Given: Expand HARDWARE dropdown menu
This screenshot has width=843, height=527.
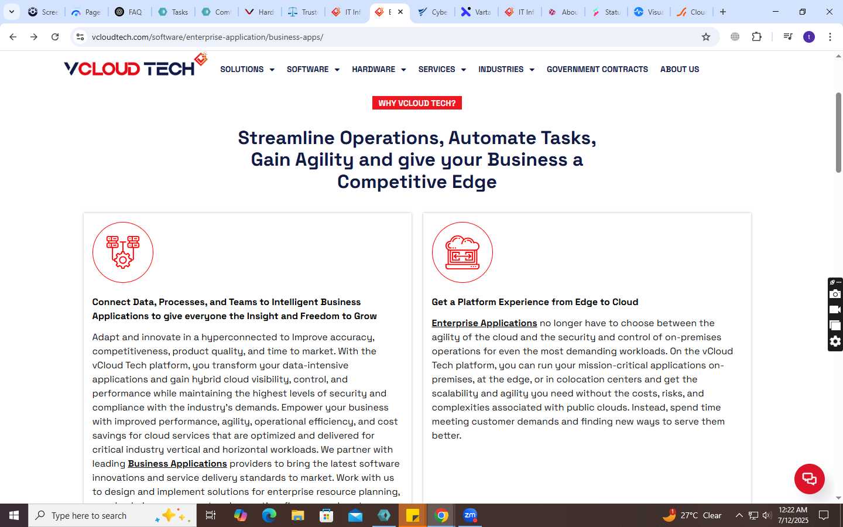Looking at the screenshot, I should pyautogui.click(x=379, y=69).
